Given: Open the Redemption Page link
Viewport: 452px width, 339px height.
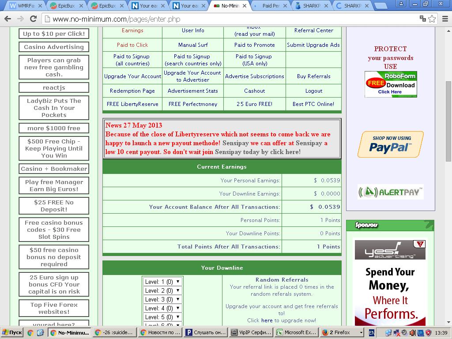Looking at the screenshot, I should tap(132, 91).
